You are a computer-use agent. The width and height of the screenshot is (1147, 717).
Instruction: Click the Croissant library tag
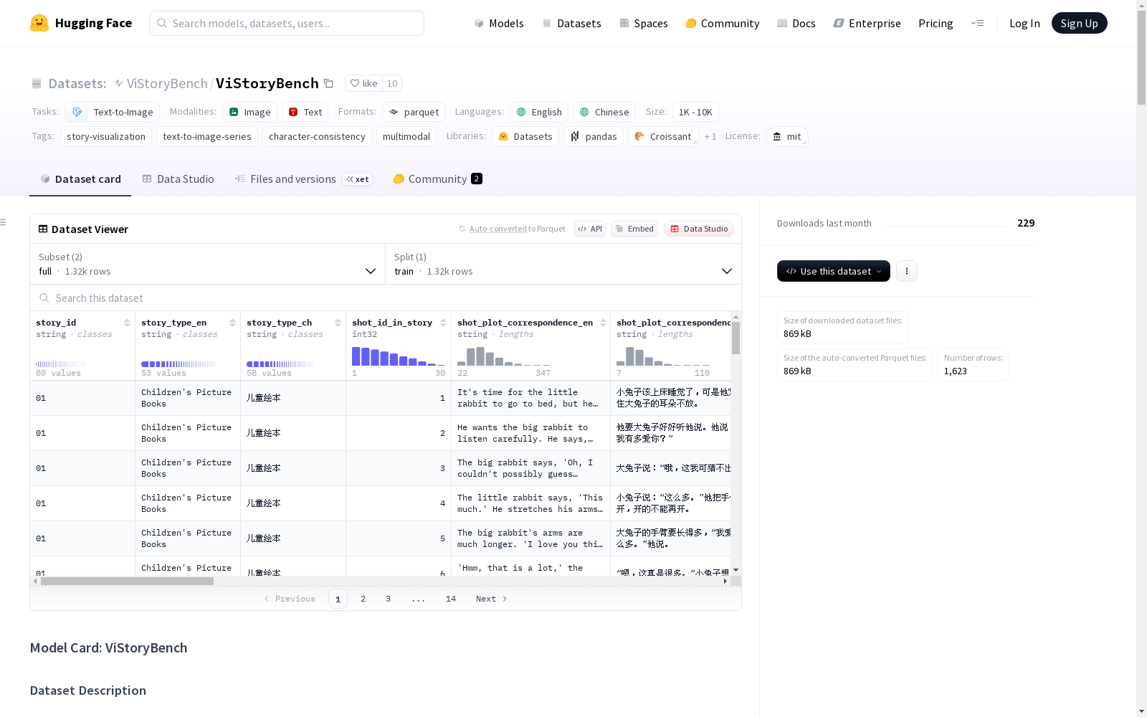(663, 136)
